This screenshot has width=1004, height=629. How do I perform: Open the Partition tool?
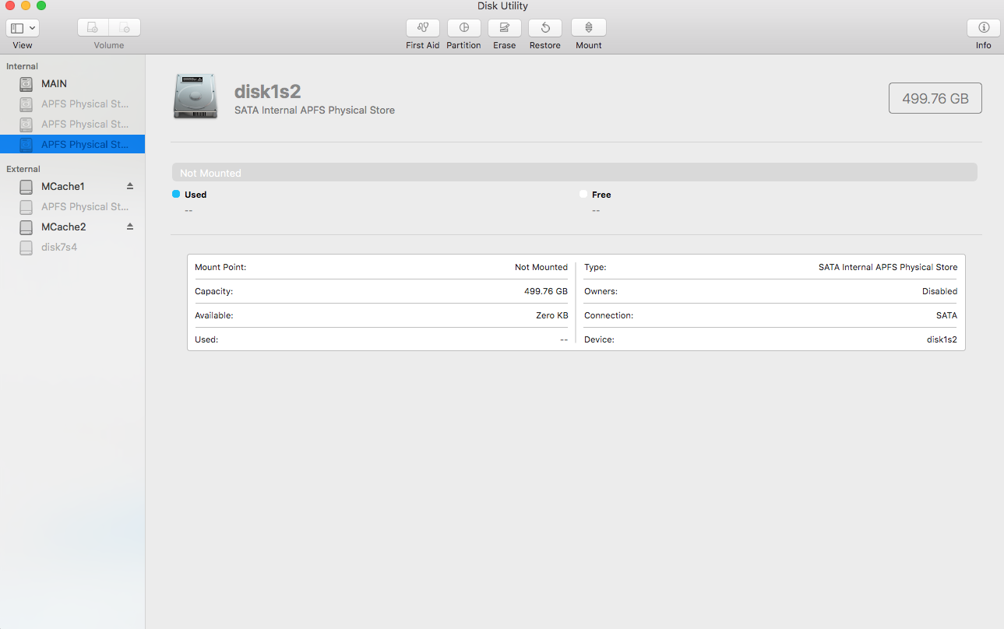point(464,27)
